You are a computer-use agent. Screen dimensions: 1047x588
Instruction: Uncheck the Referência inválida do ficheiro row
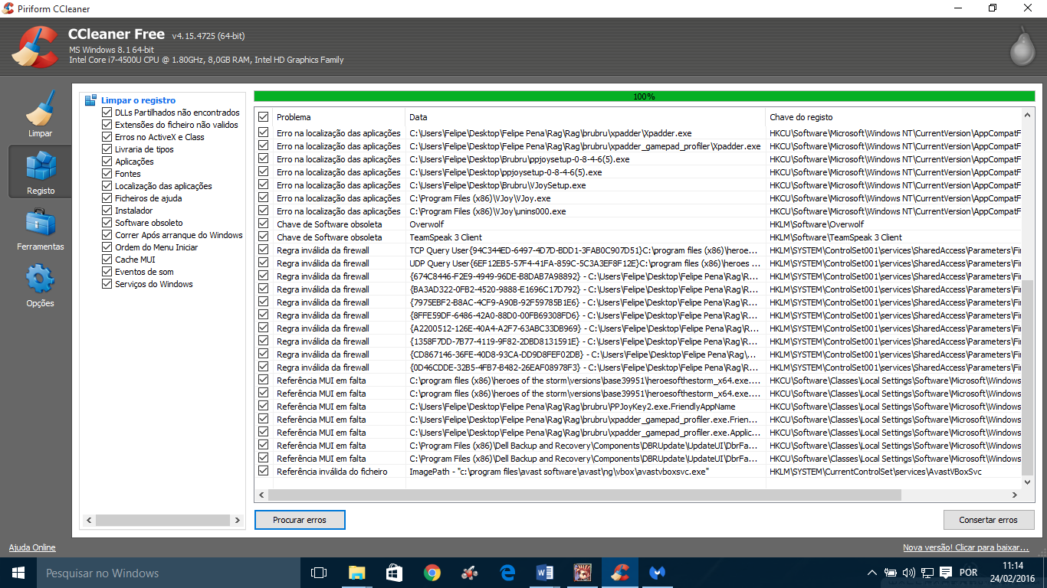(264, 472)
